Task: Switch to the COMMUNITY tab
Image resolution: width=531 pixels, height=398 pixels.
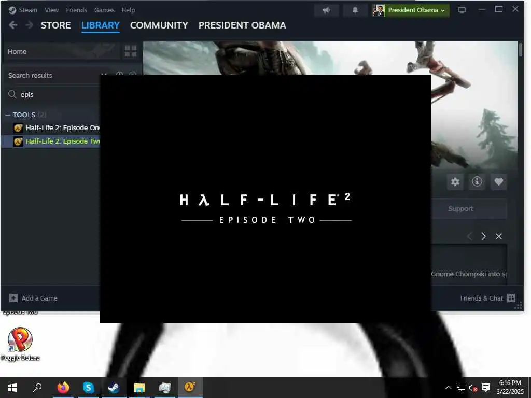Action: tap(159, 25)
